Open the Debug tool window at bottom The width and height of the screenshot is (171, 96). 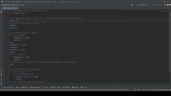click(x=25, y=87)
